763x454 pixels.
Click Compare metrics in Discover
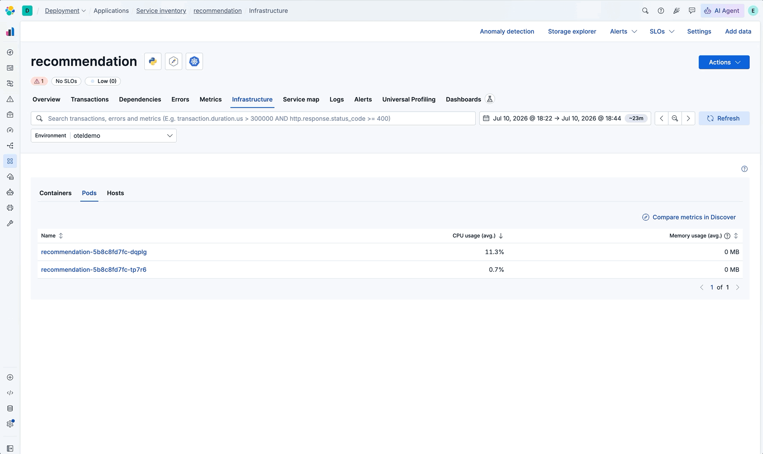click(x=689, y=217)
